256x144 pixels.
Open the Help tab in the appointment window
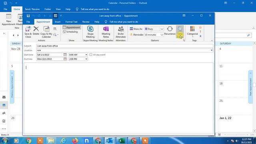pos(97,22)
